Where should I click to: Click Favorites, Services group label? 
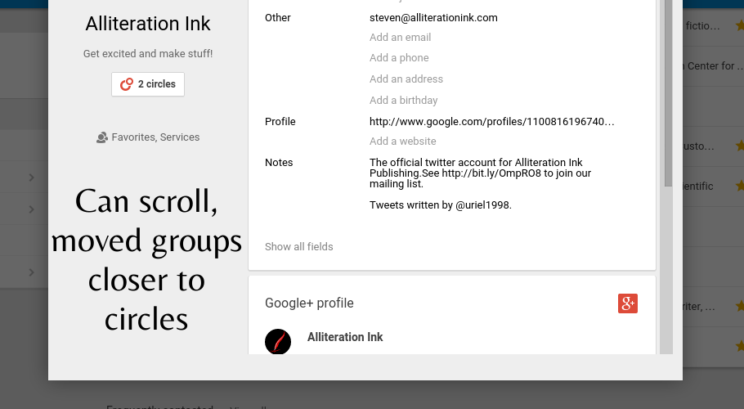coord(155,137)
